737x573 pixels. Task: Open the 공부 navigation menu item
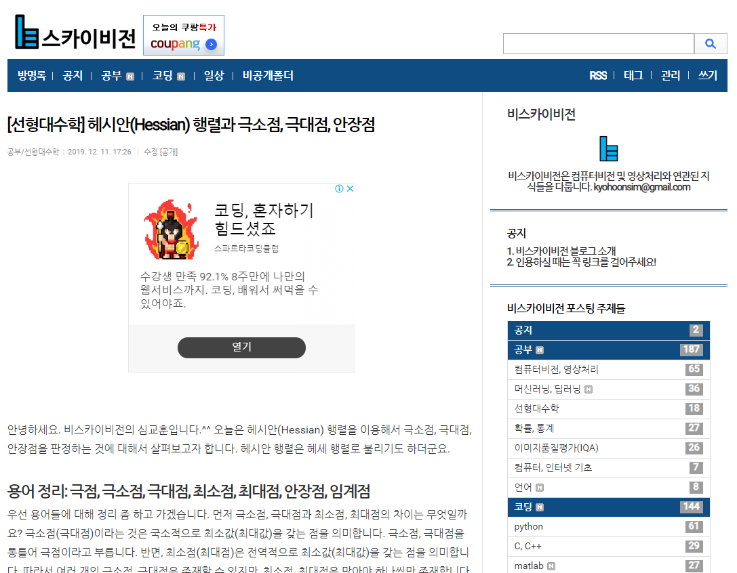click(111, 76)
